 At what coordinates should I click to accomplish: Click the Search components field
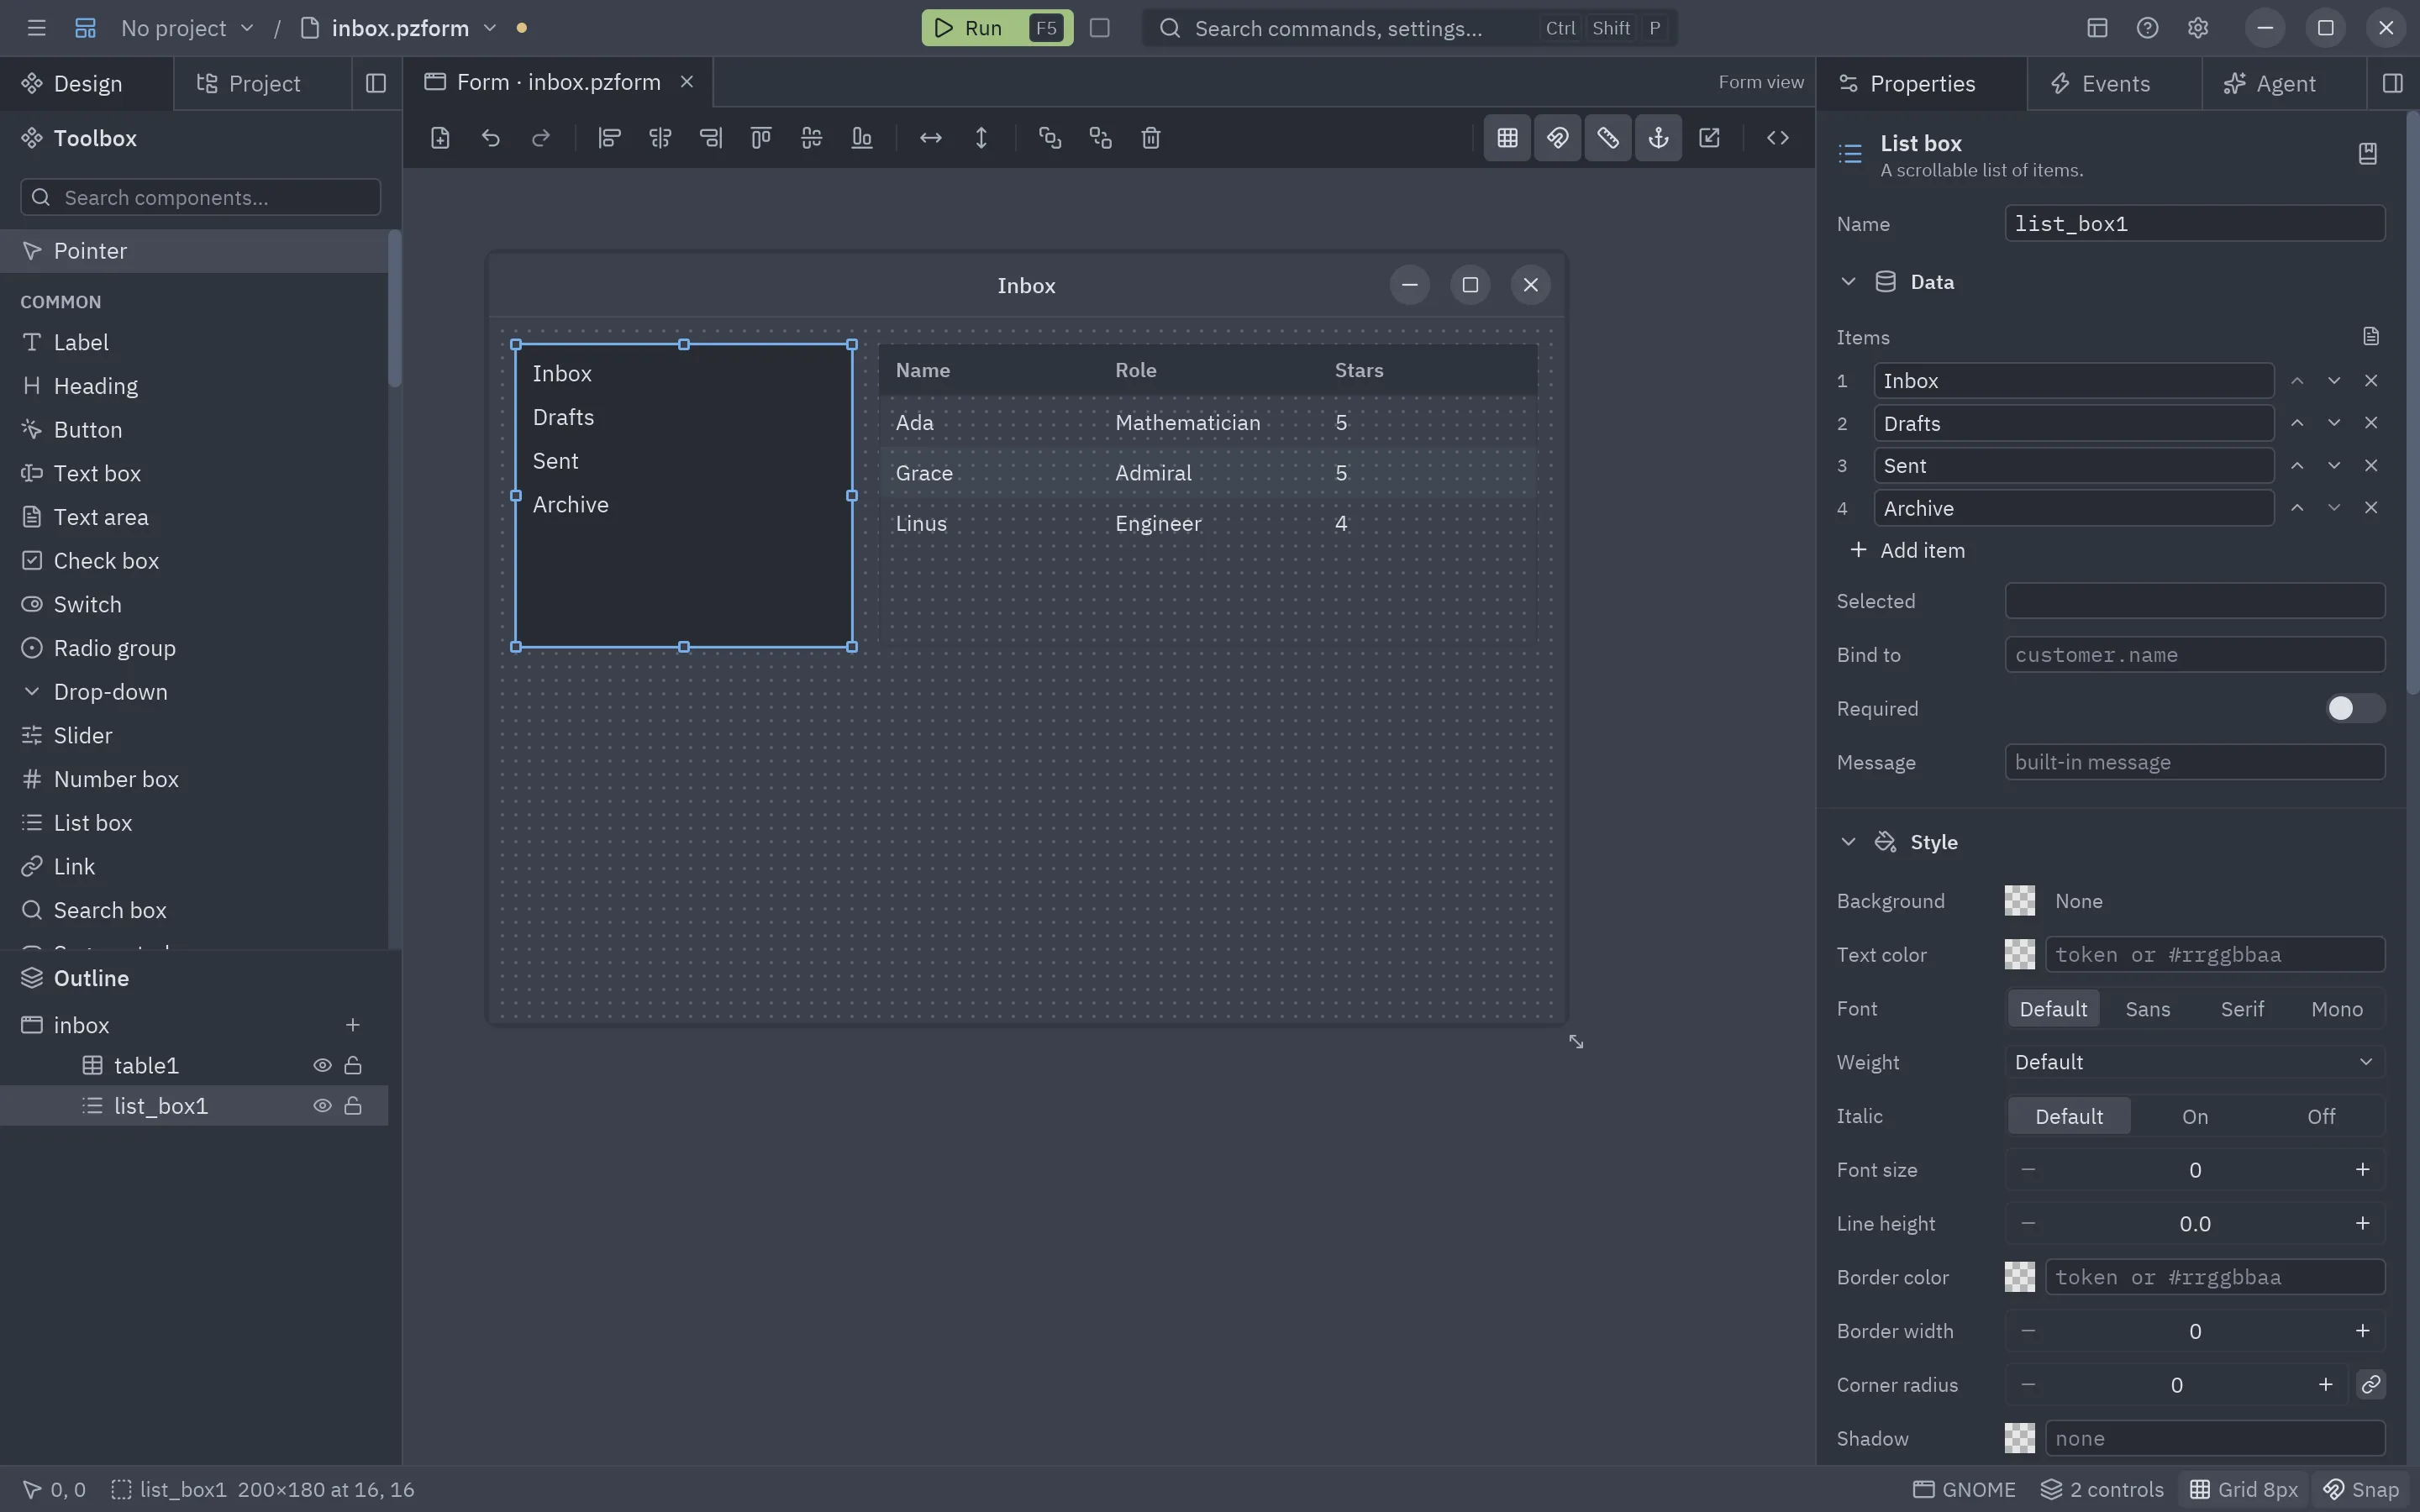coord(200,197)
